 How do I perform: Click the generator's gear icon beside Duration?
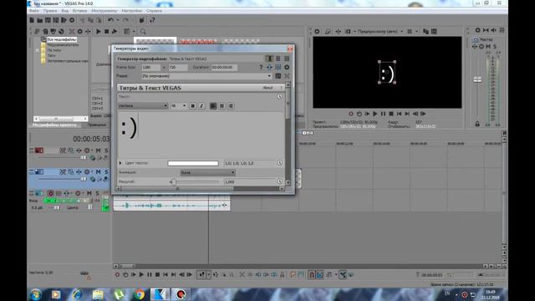pyautogui.click(x=287, y=67)
